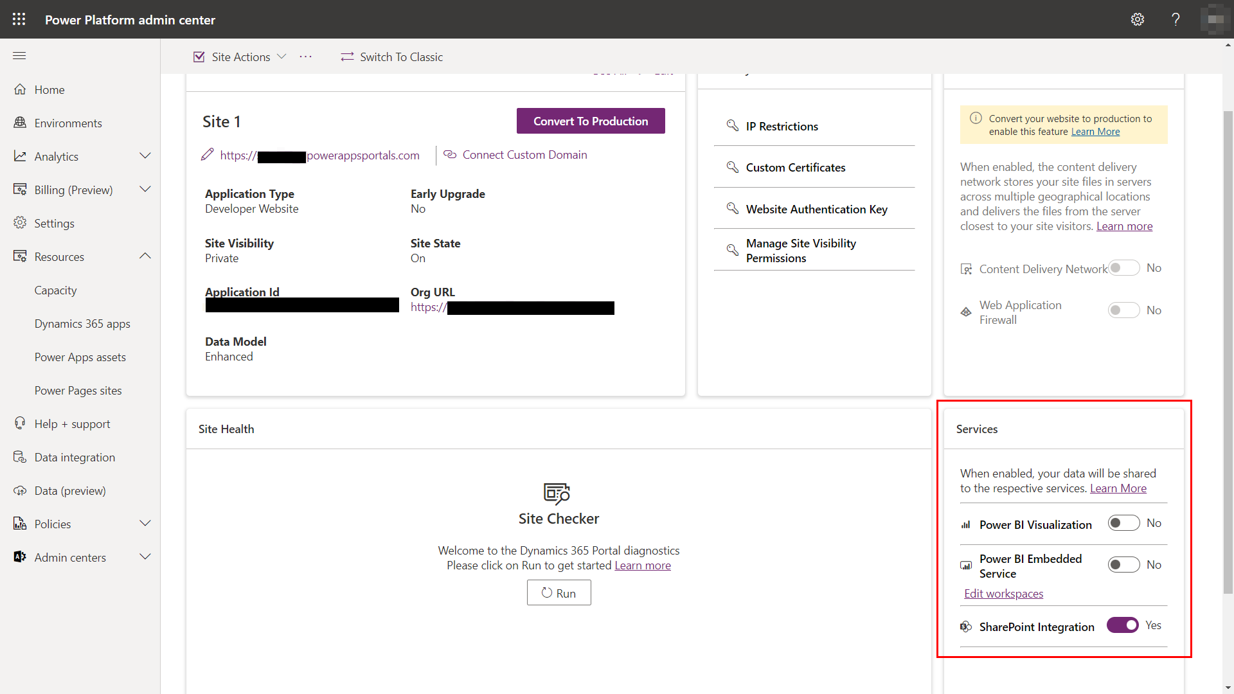Screen dimensions: 1234x694
Task: Click the Edit workspaces link
Action: point(1003,593)
